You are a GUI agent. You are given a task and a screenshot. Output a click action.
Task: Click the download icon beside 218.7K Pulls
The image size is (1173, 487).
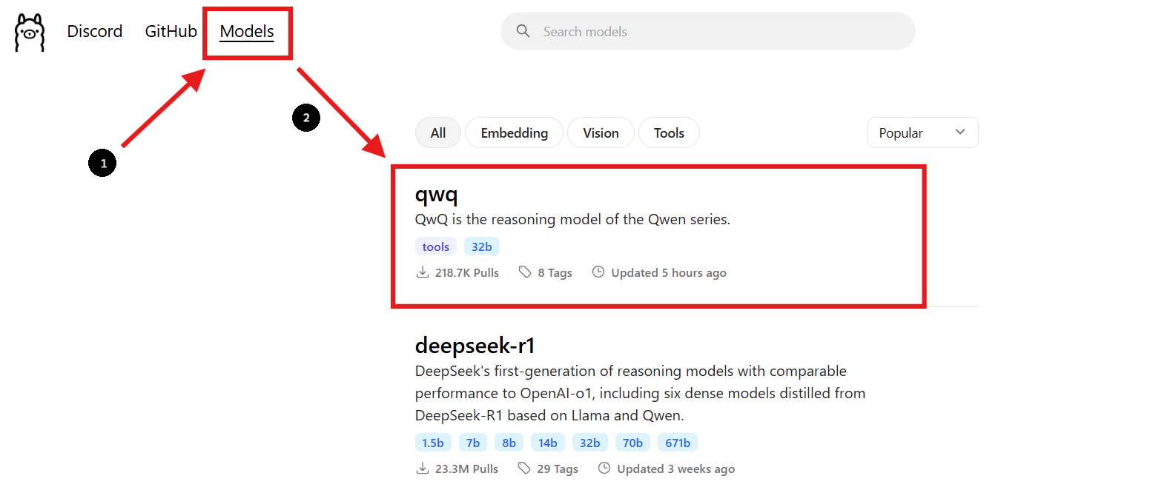coord(423,272)
